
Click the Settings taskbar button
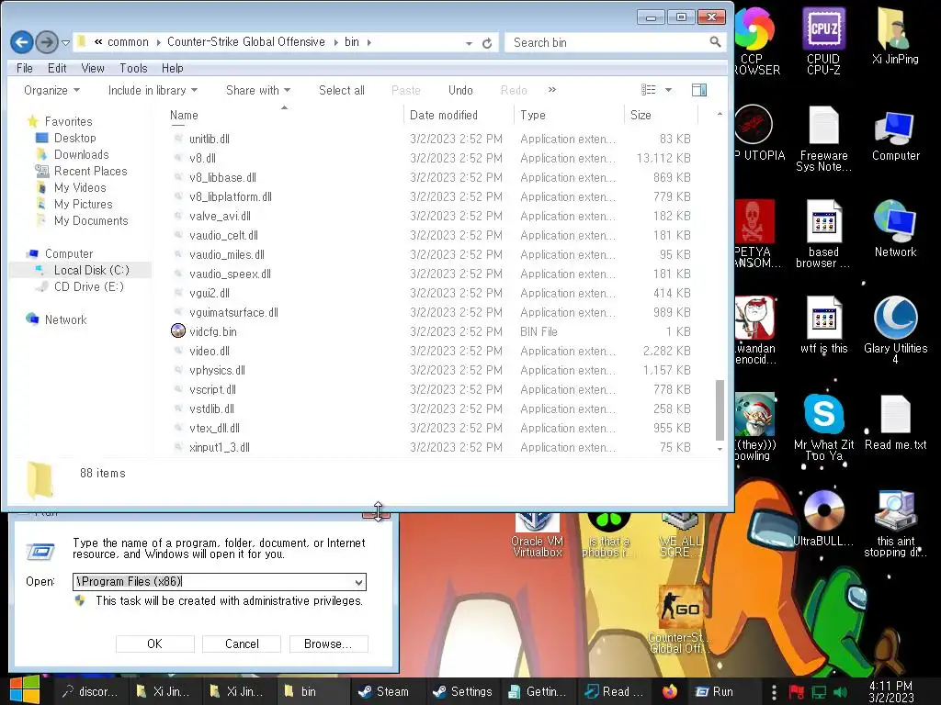pyautogui.click(x=462, y=691)
